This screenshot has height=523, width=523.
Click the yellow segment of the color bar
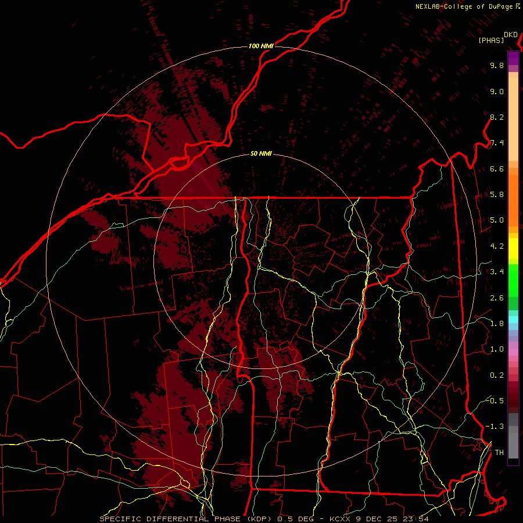[513, 249]
